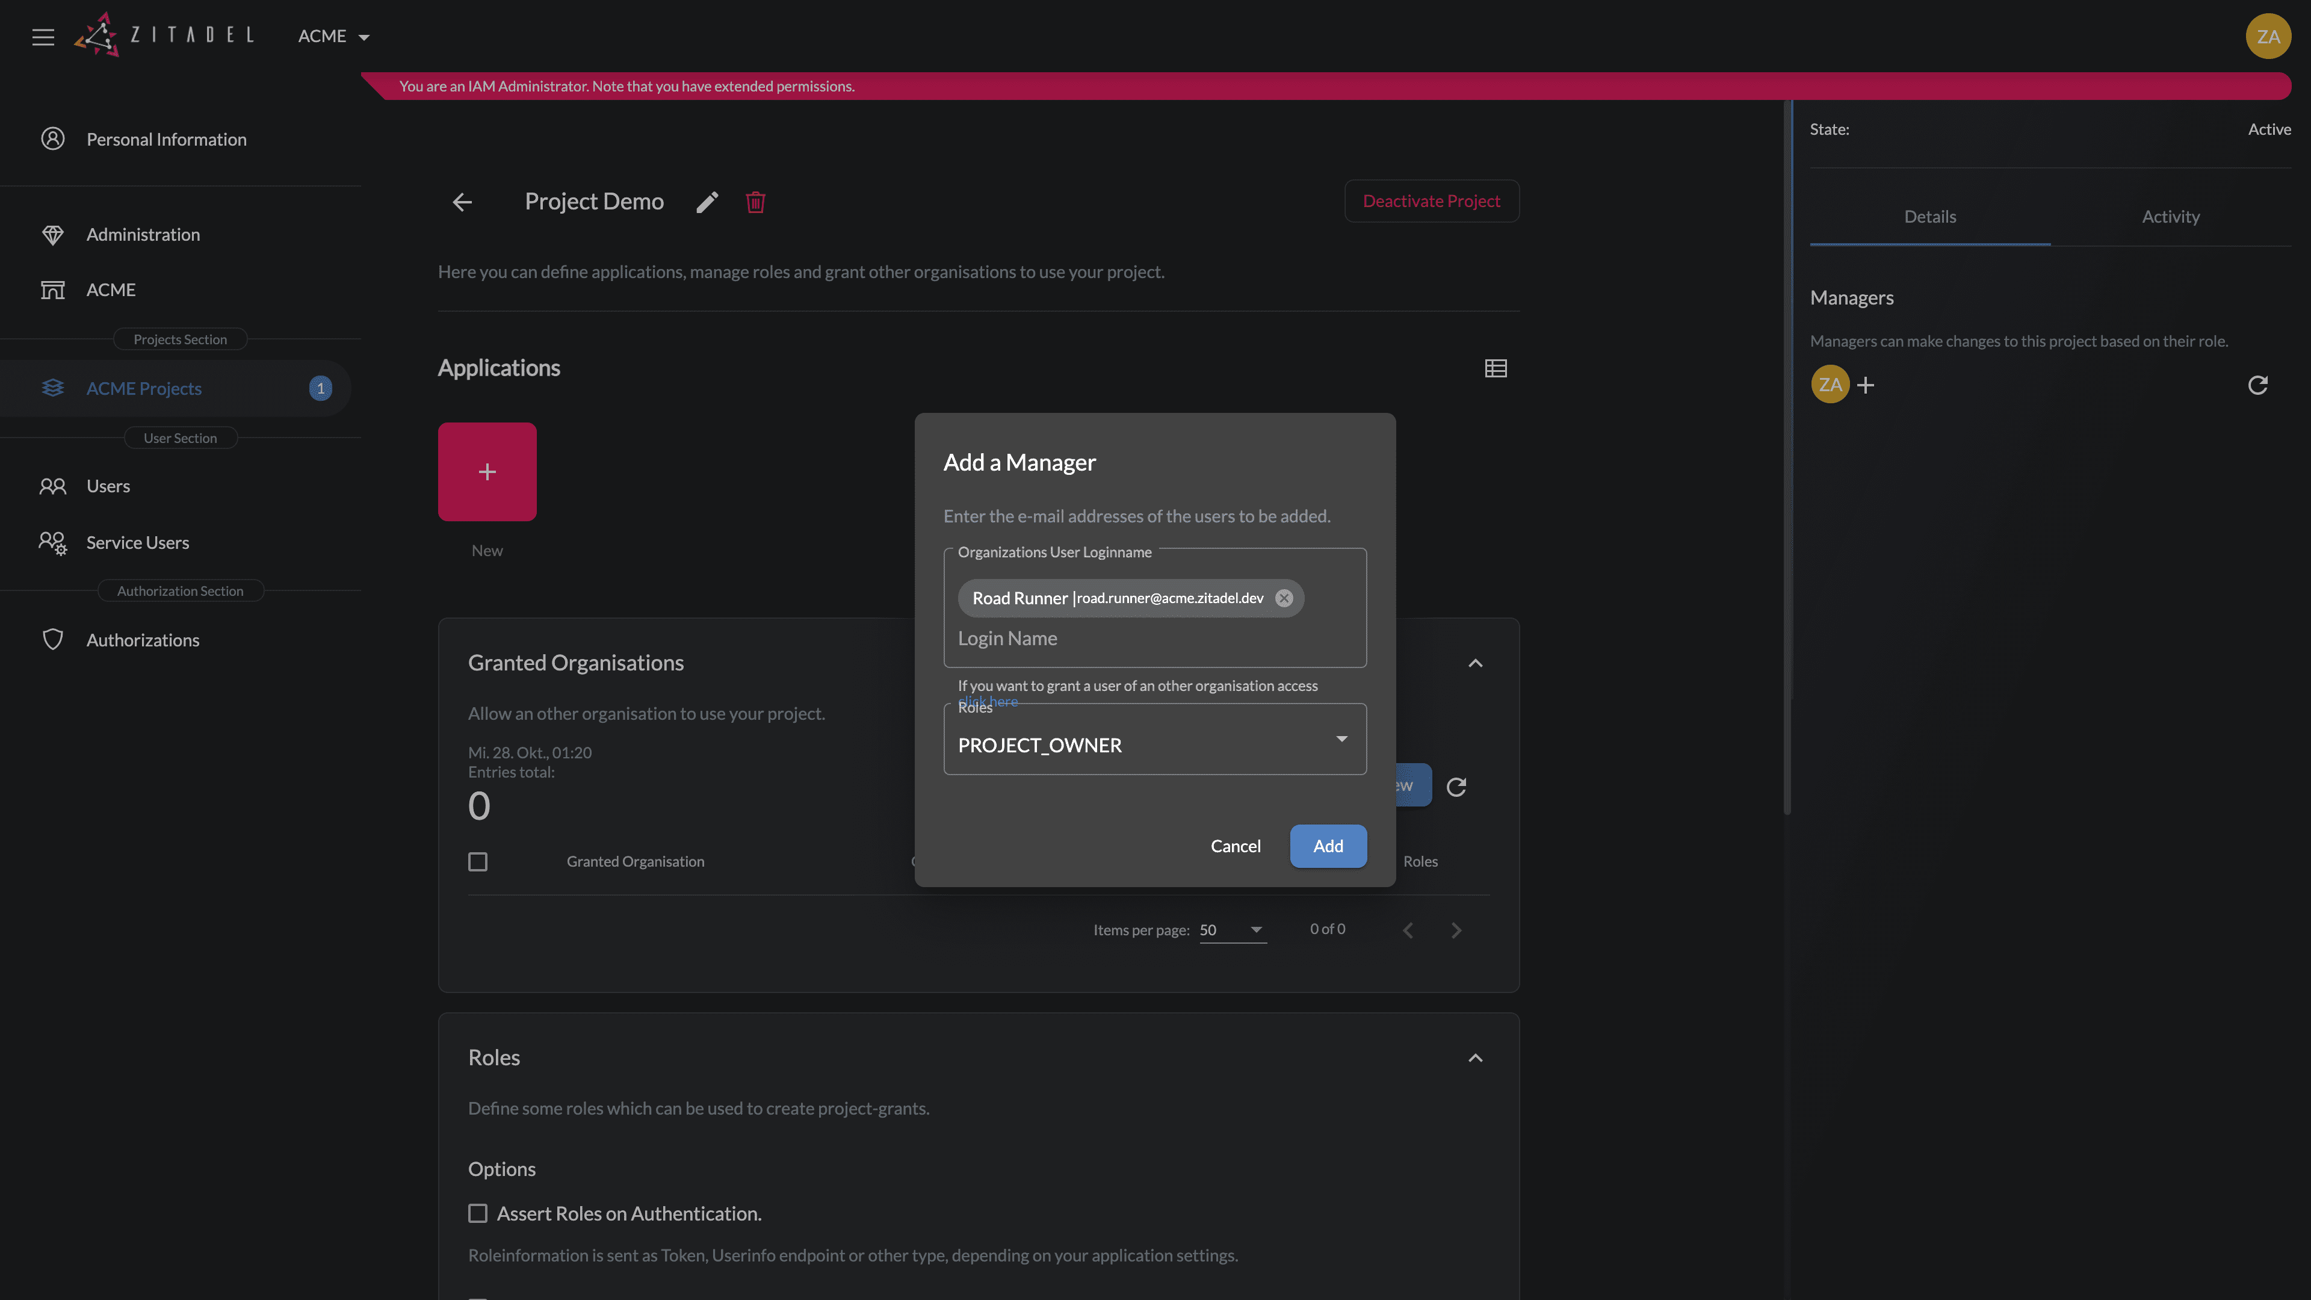2311x1300 pixels.
Task: Remove Road Runner chip from login names
Action: point(1284,598)
